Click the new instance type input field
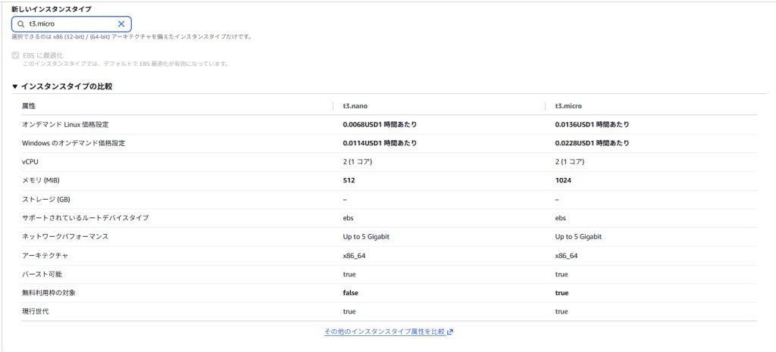 71,24
